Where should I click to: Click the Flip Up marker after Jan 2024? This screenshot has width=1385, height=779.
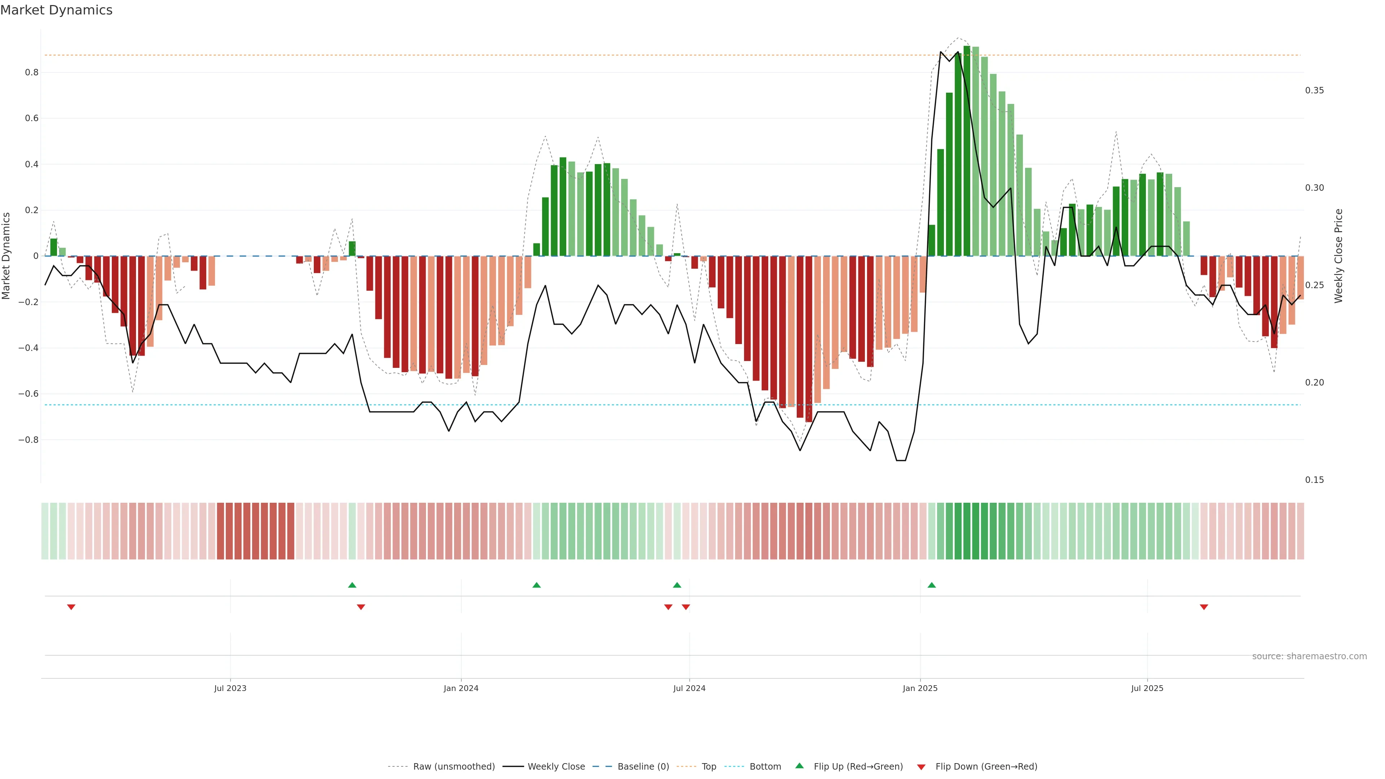click(537, 585)
